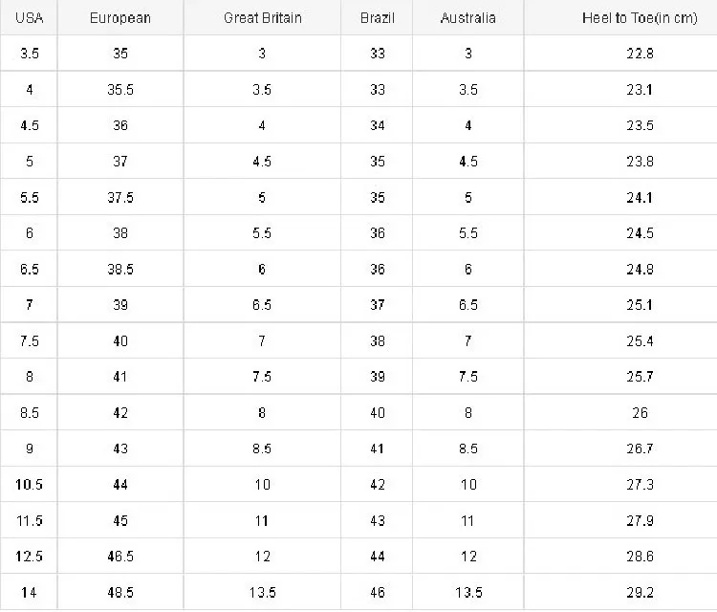Click the European size 35.5 cell
The width and height of the screenshot is (717, 612).
click(x=120, y=90)
